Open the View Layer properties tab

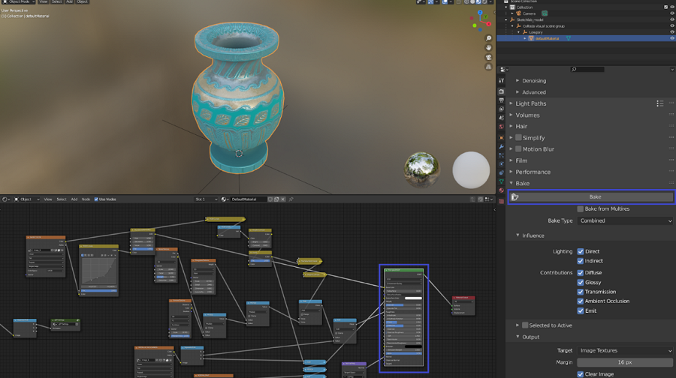pyautogui.click(x=501, y=109)
